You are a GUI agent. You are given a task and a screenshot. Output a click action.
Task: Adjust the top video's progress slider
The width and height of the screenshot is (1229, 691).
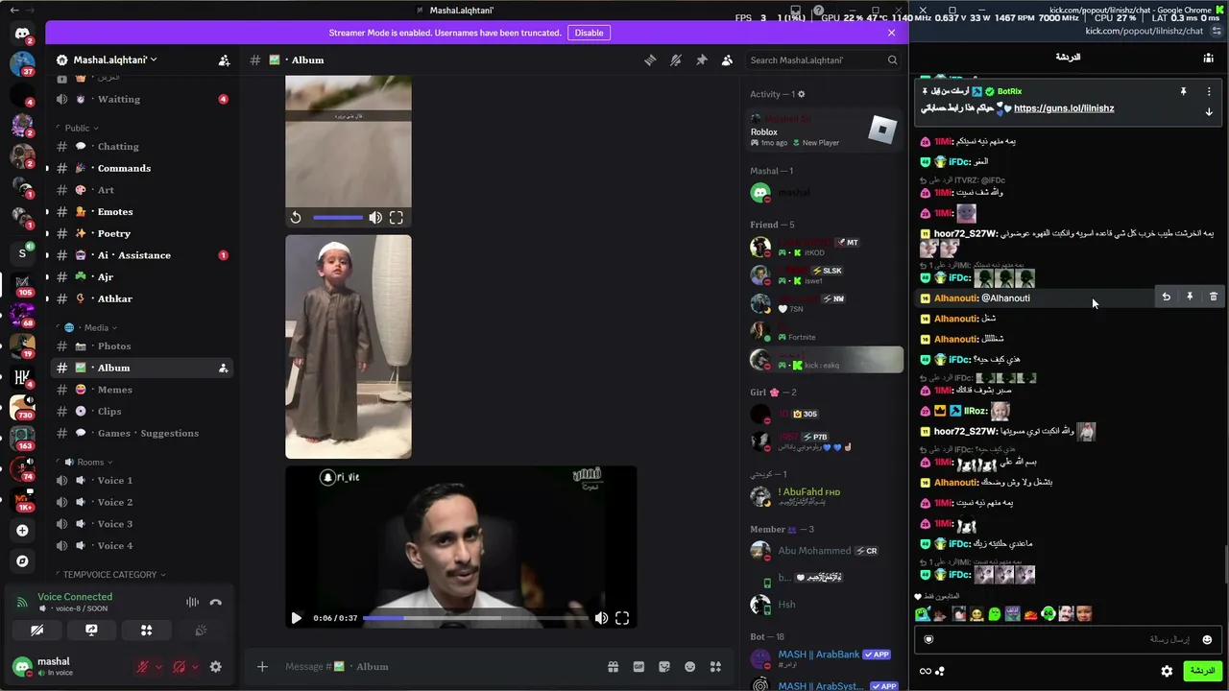(x=338, y=218)
